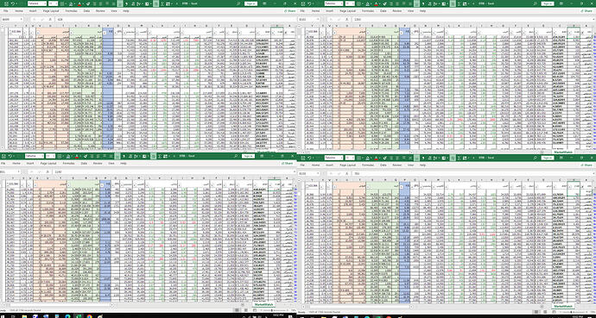Save the workbook in bottom-right Excel window
The width and height of the screenshot is (596, 318).
pos(303,158)
